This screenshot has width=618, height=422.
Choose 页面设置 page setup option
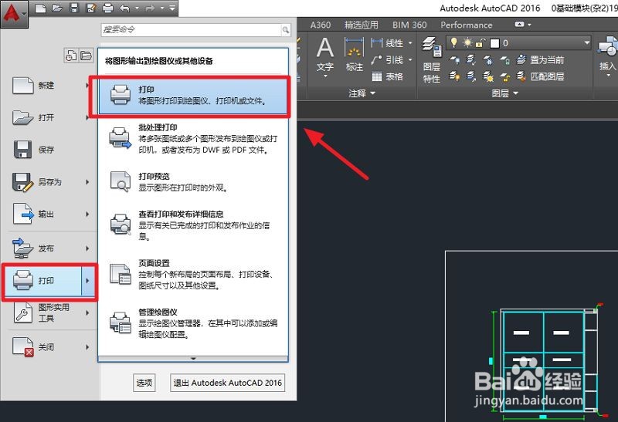tap(193, 274)
